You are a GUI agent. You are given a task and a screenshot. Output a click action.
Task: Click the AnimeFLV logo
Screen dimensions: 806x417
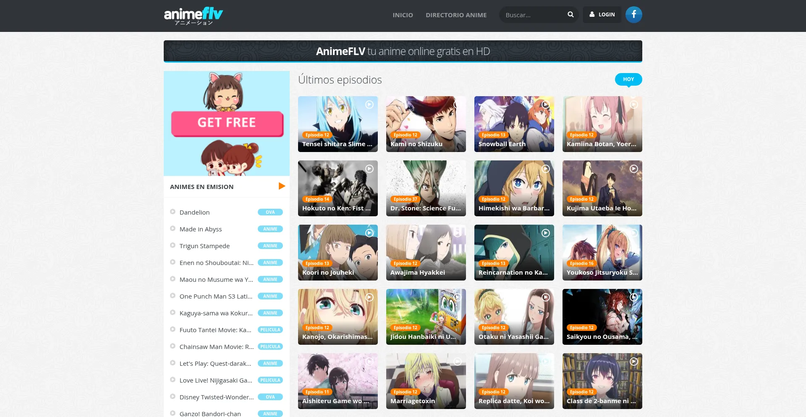[x=193, y=16]
